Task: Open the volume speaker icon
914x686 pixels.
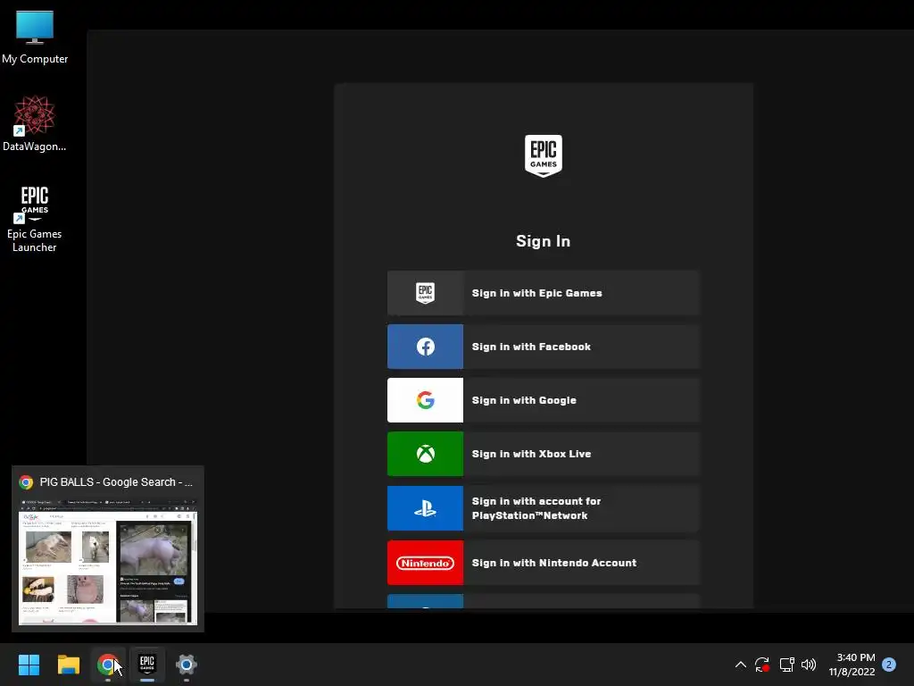Action: pos(809,665)
